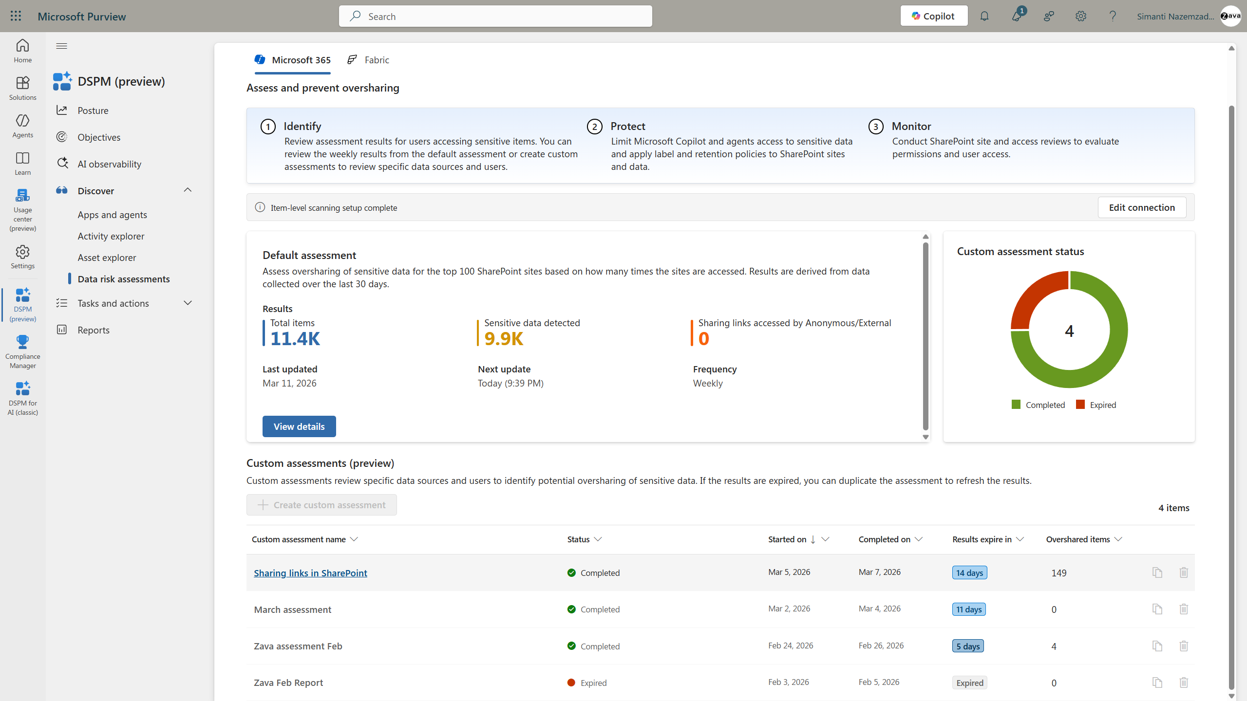Click the 14 days expiry badge
The image size is (1247, 701).
969,572
